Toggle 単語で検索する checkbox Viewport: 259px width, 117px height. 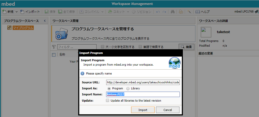coord(140,47)
